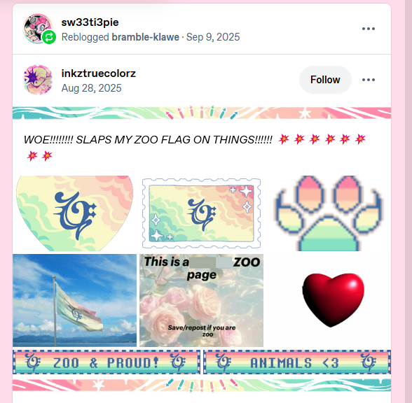Open the pink roses image
The width and height of the screenshot is (412, 403).
[201, 300]
